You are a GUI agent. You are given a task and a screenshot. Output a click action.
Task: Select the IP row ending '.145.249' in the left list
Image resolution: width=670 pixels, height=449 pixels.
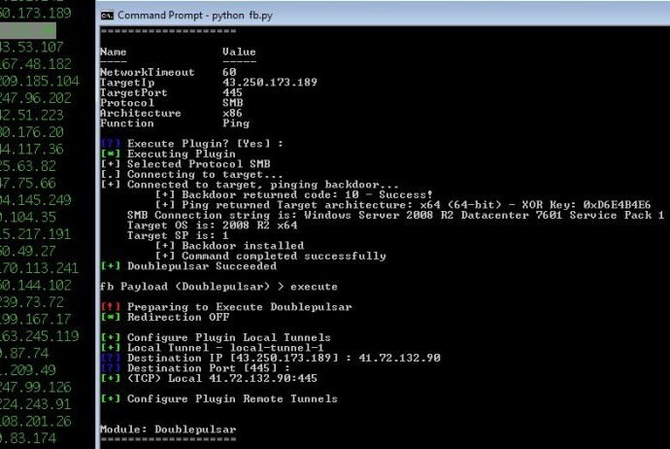(36, 200)
